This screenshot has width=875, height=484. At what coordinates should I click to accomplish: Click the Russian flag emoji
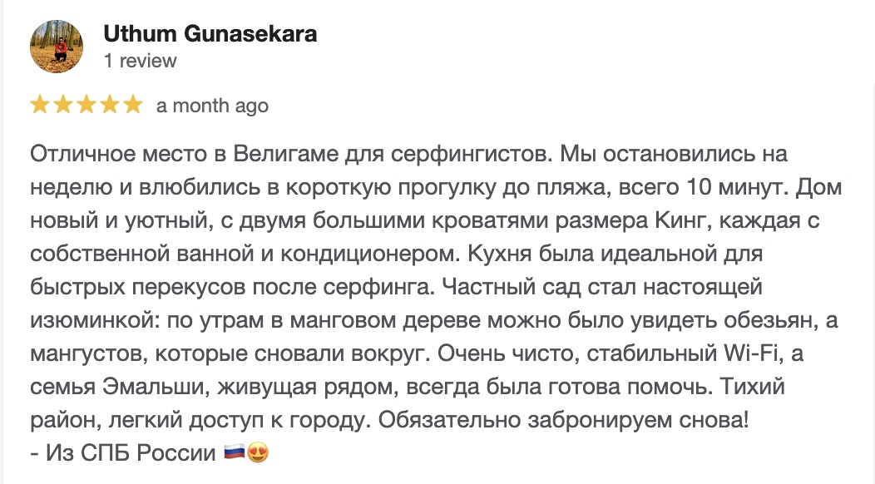[235, 454]
